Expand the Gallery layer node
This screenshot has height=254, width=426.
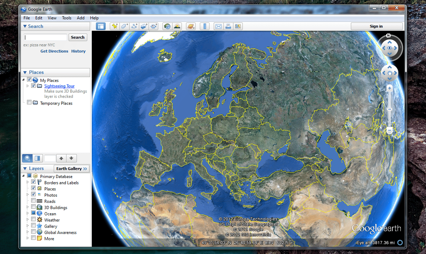28,226
